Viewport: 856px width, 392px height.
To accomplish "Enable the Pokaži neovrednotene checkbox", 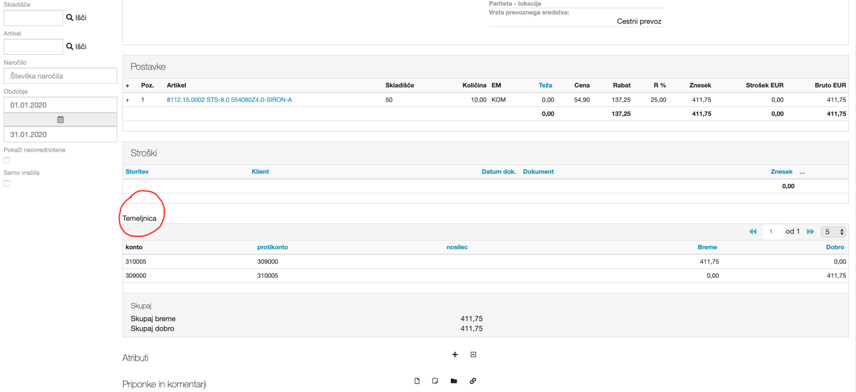I will [7, 161].
